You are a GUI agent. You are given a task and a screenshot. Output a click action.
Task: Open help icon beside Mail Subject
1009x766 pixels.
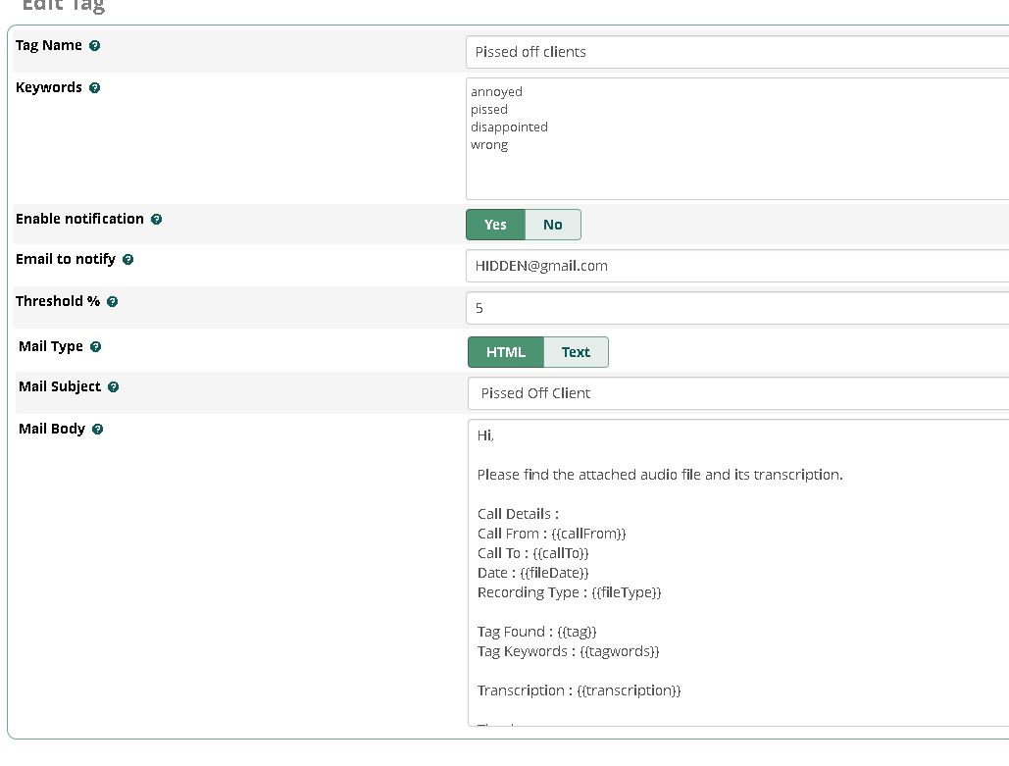(113, 387)
